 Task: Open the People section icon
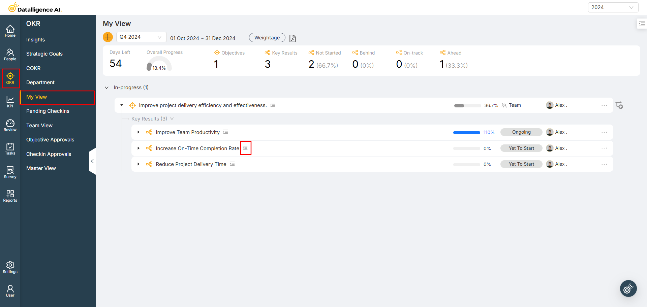click(10, 55)
